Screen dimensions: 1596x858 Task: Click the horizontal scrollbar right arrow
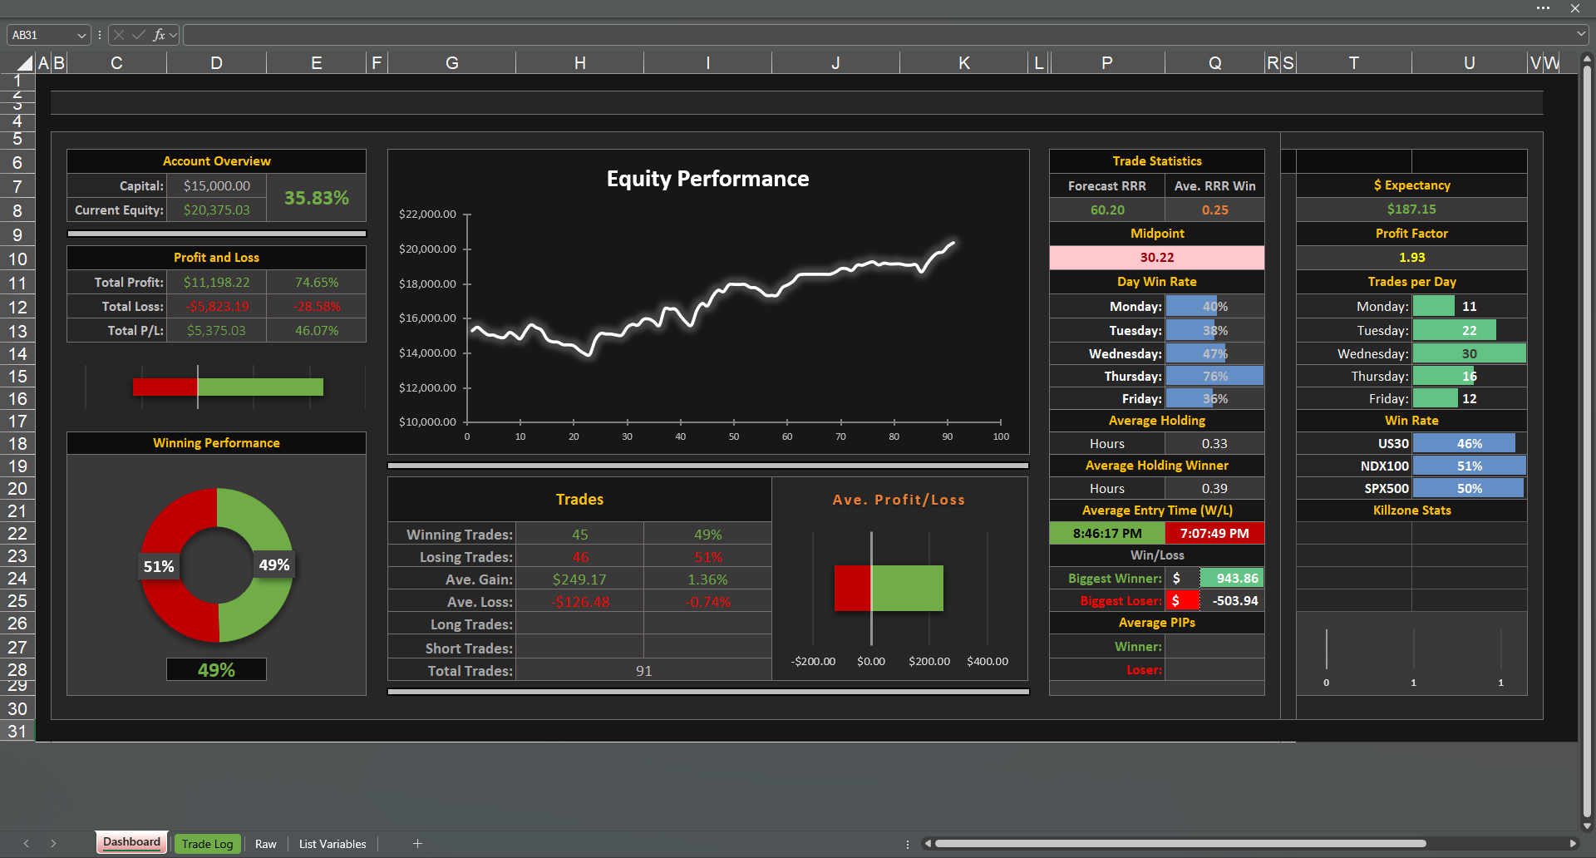1573,843
